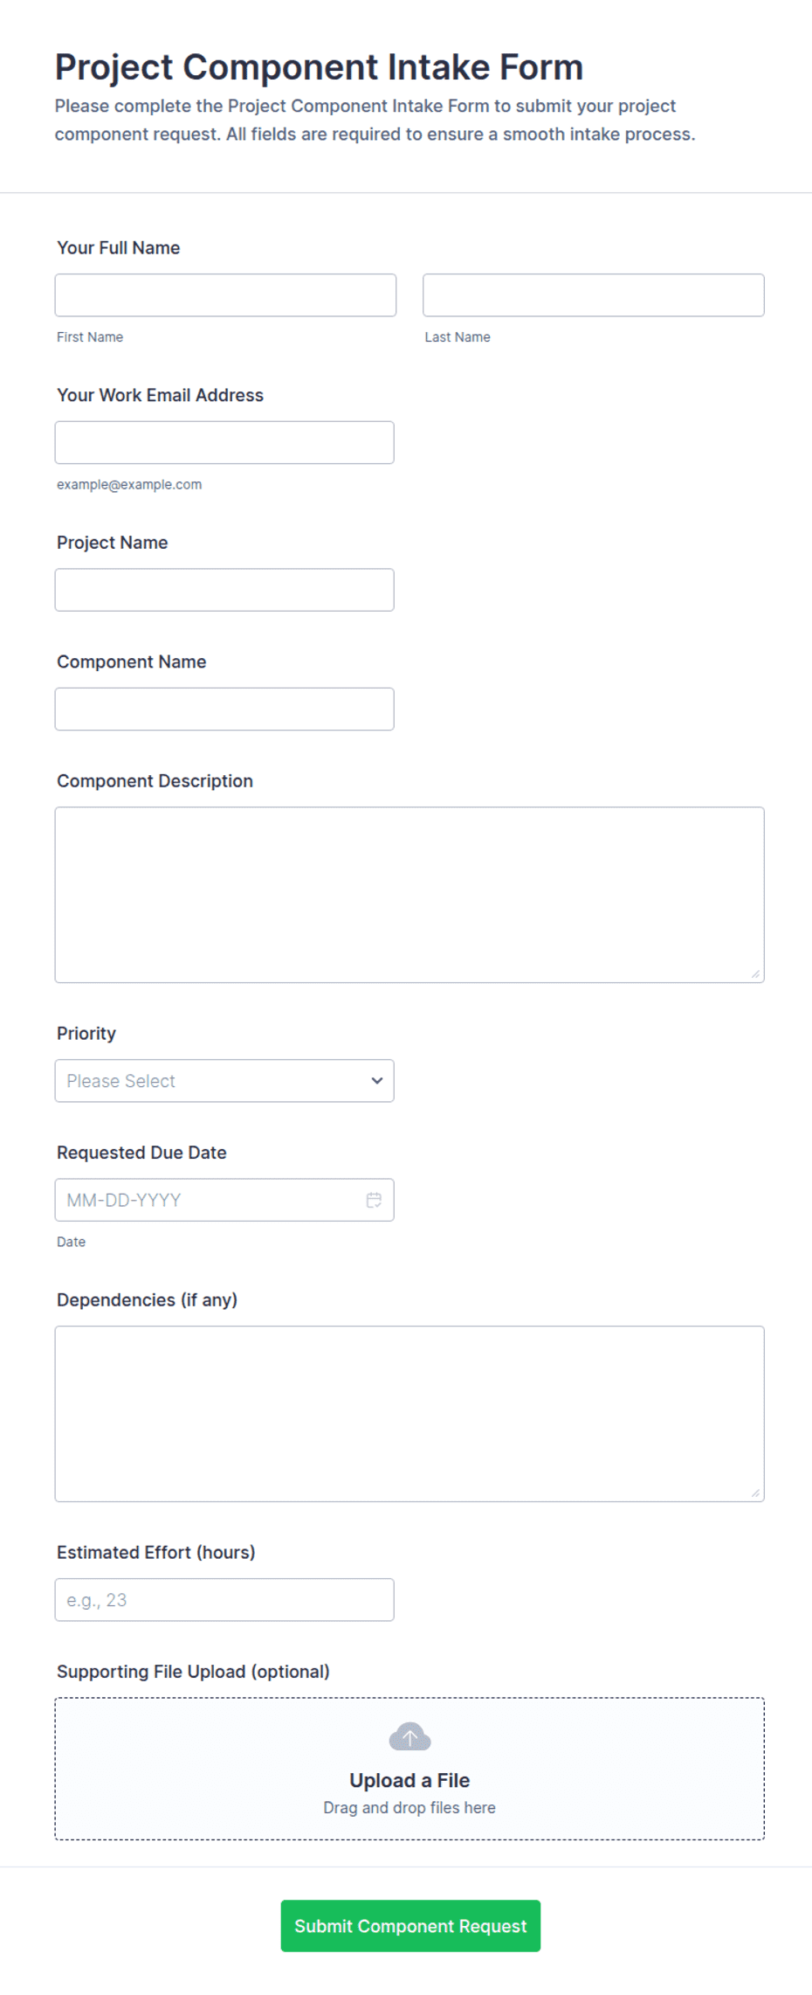Submit Component Request button
The width and height of the screenshot is (812, 1995).
pyautogui.click(x=410, y=1926)
